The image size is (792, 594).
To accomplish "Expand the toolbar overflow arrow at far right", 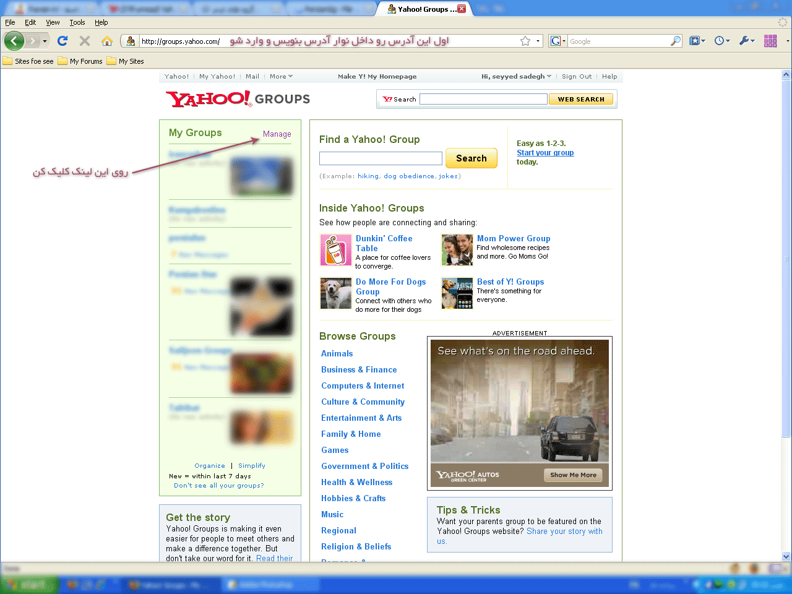I will [787, 41].
